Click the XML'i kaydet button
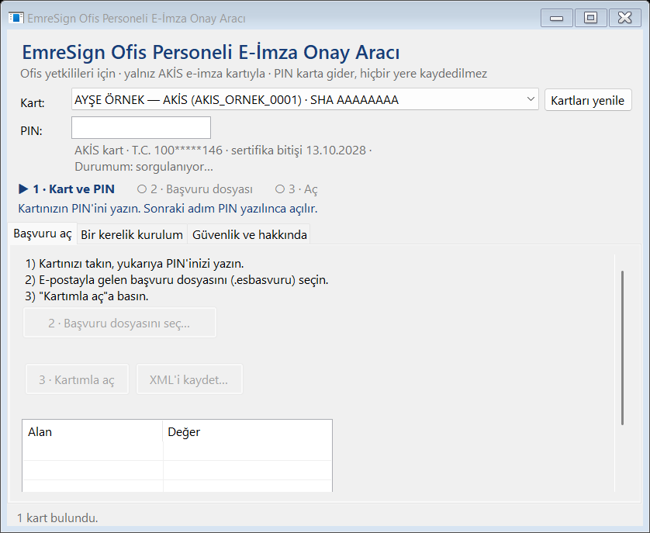 pos(189,379)
